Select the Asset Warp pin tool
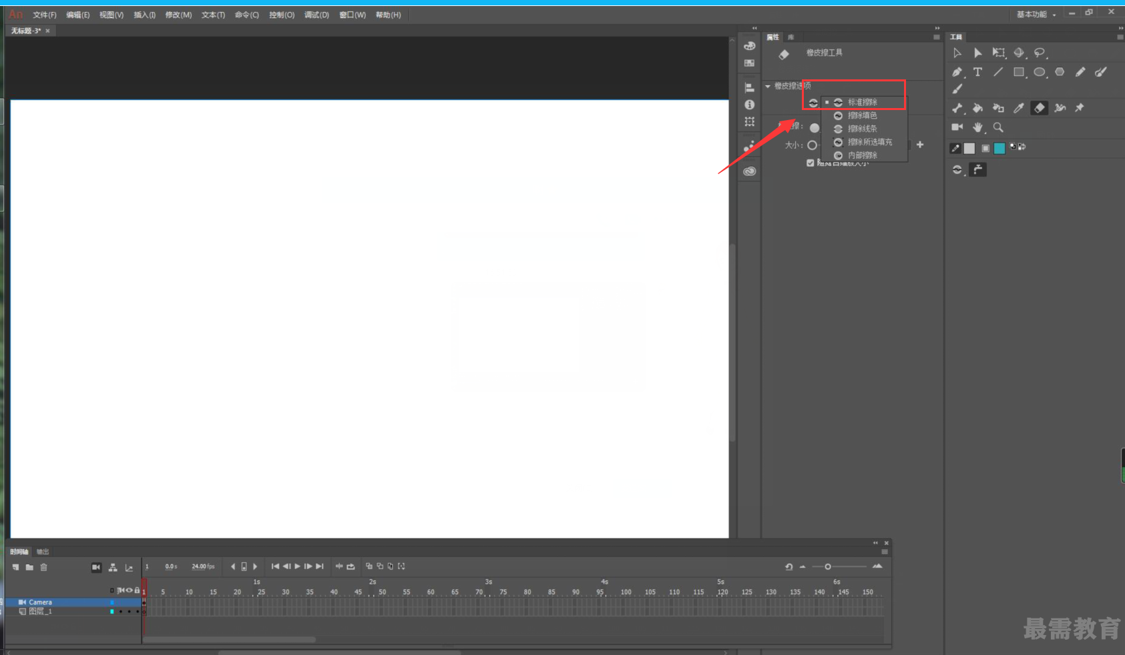 [x=1080, y=108]
